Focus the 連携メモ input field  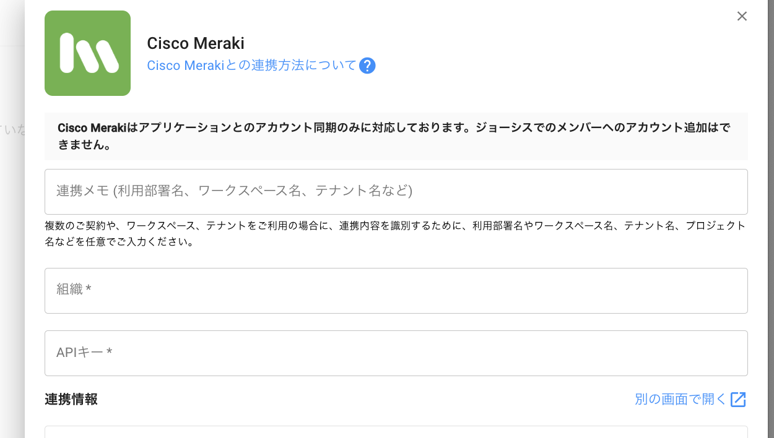pyautogui.click(x=396, y=192)
